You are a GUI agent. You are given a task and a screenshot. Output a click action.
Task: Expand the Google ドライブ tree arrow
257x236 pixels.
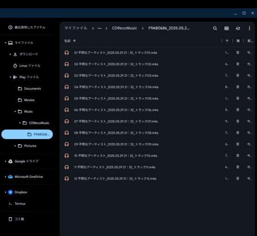[6, 161]
